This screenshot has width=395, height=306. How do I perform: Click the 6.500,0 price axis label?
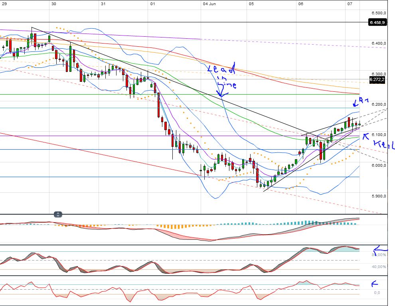379,13
